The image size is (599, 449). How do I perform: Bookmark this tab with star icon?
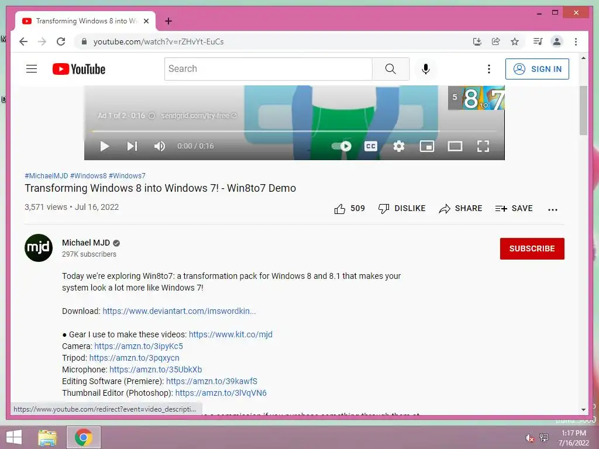pos(515,42)
